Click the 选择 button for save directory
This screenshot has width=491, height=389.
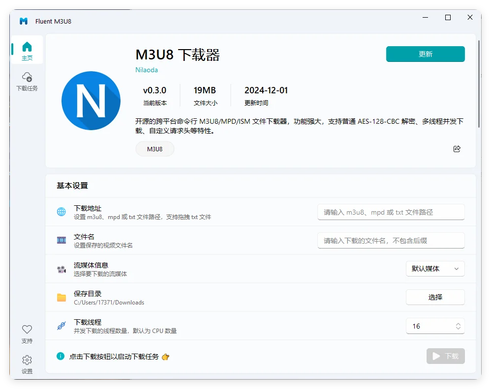[435, 297]
